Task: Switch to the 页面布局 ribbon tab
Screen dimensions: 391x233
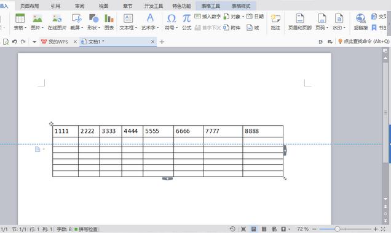Action: click(x=30, y=6)
